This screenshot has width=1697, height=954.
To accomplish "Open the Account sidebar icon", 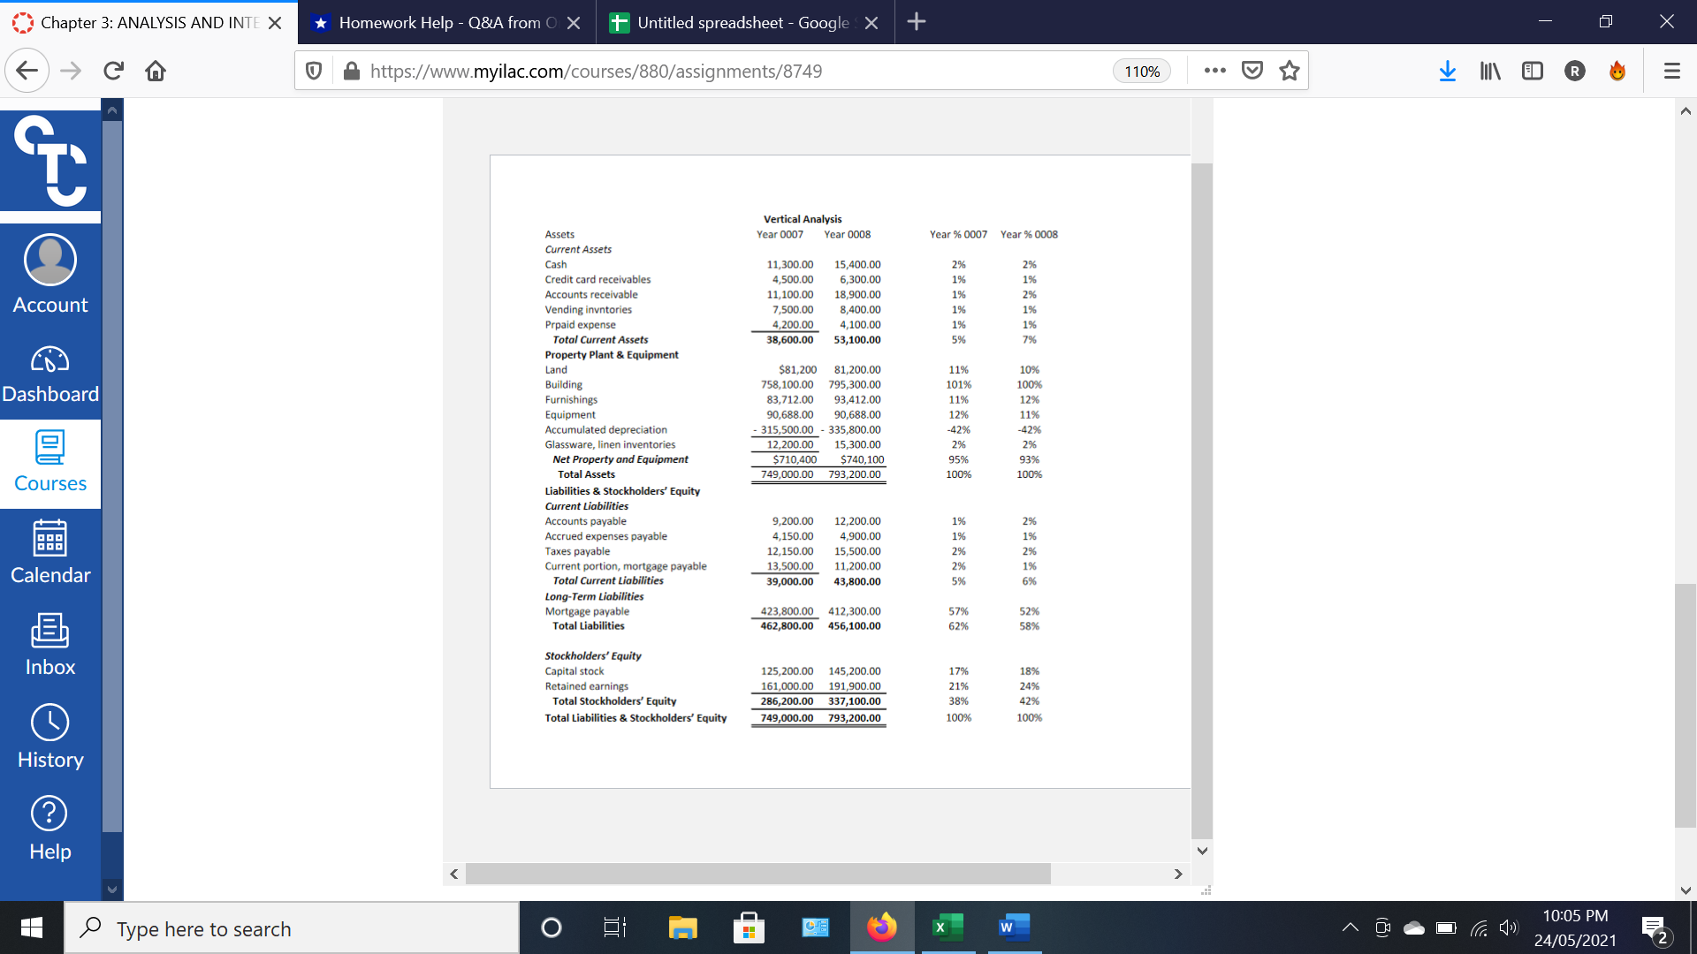I will click(50, 274).
